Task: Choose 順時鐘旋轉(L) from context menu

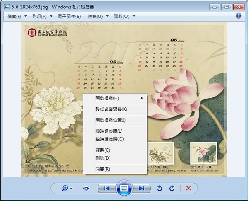Action: pyautogui.click(x=115, y=131)
